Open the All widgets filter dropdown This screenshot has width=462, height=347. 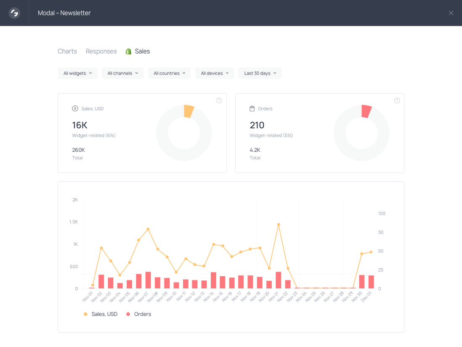click(x=77, y=73)
